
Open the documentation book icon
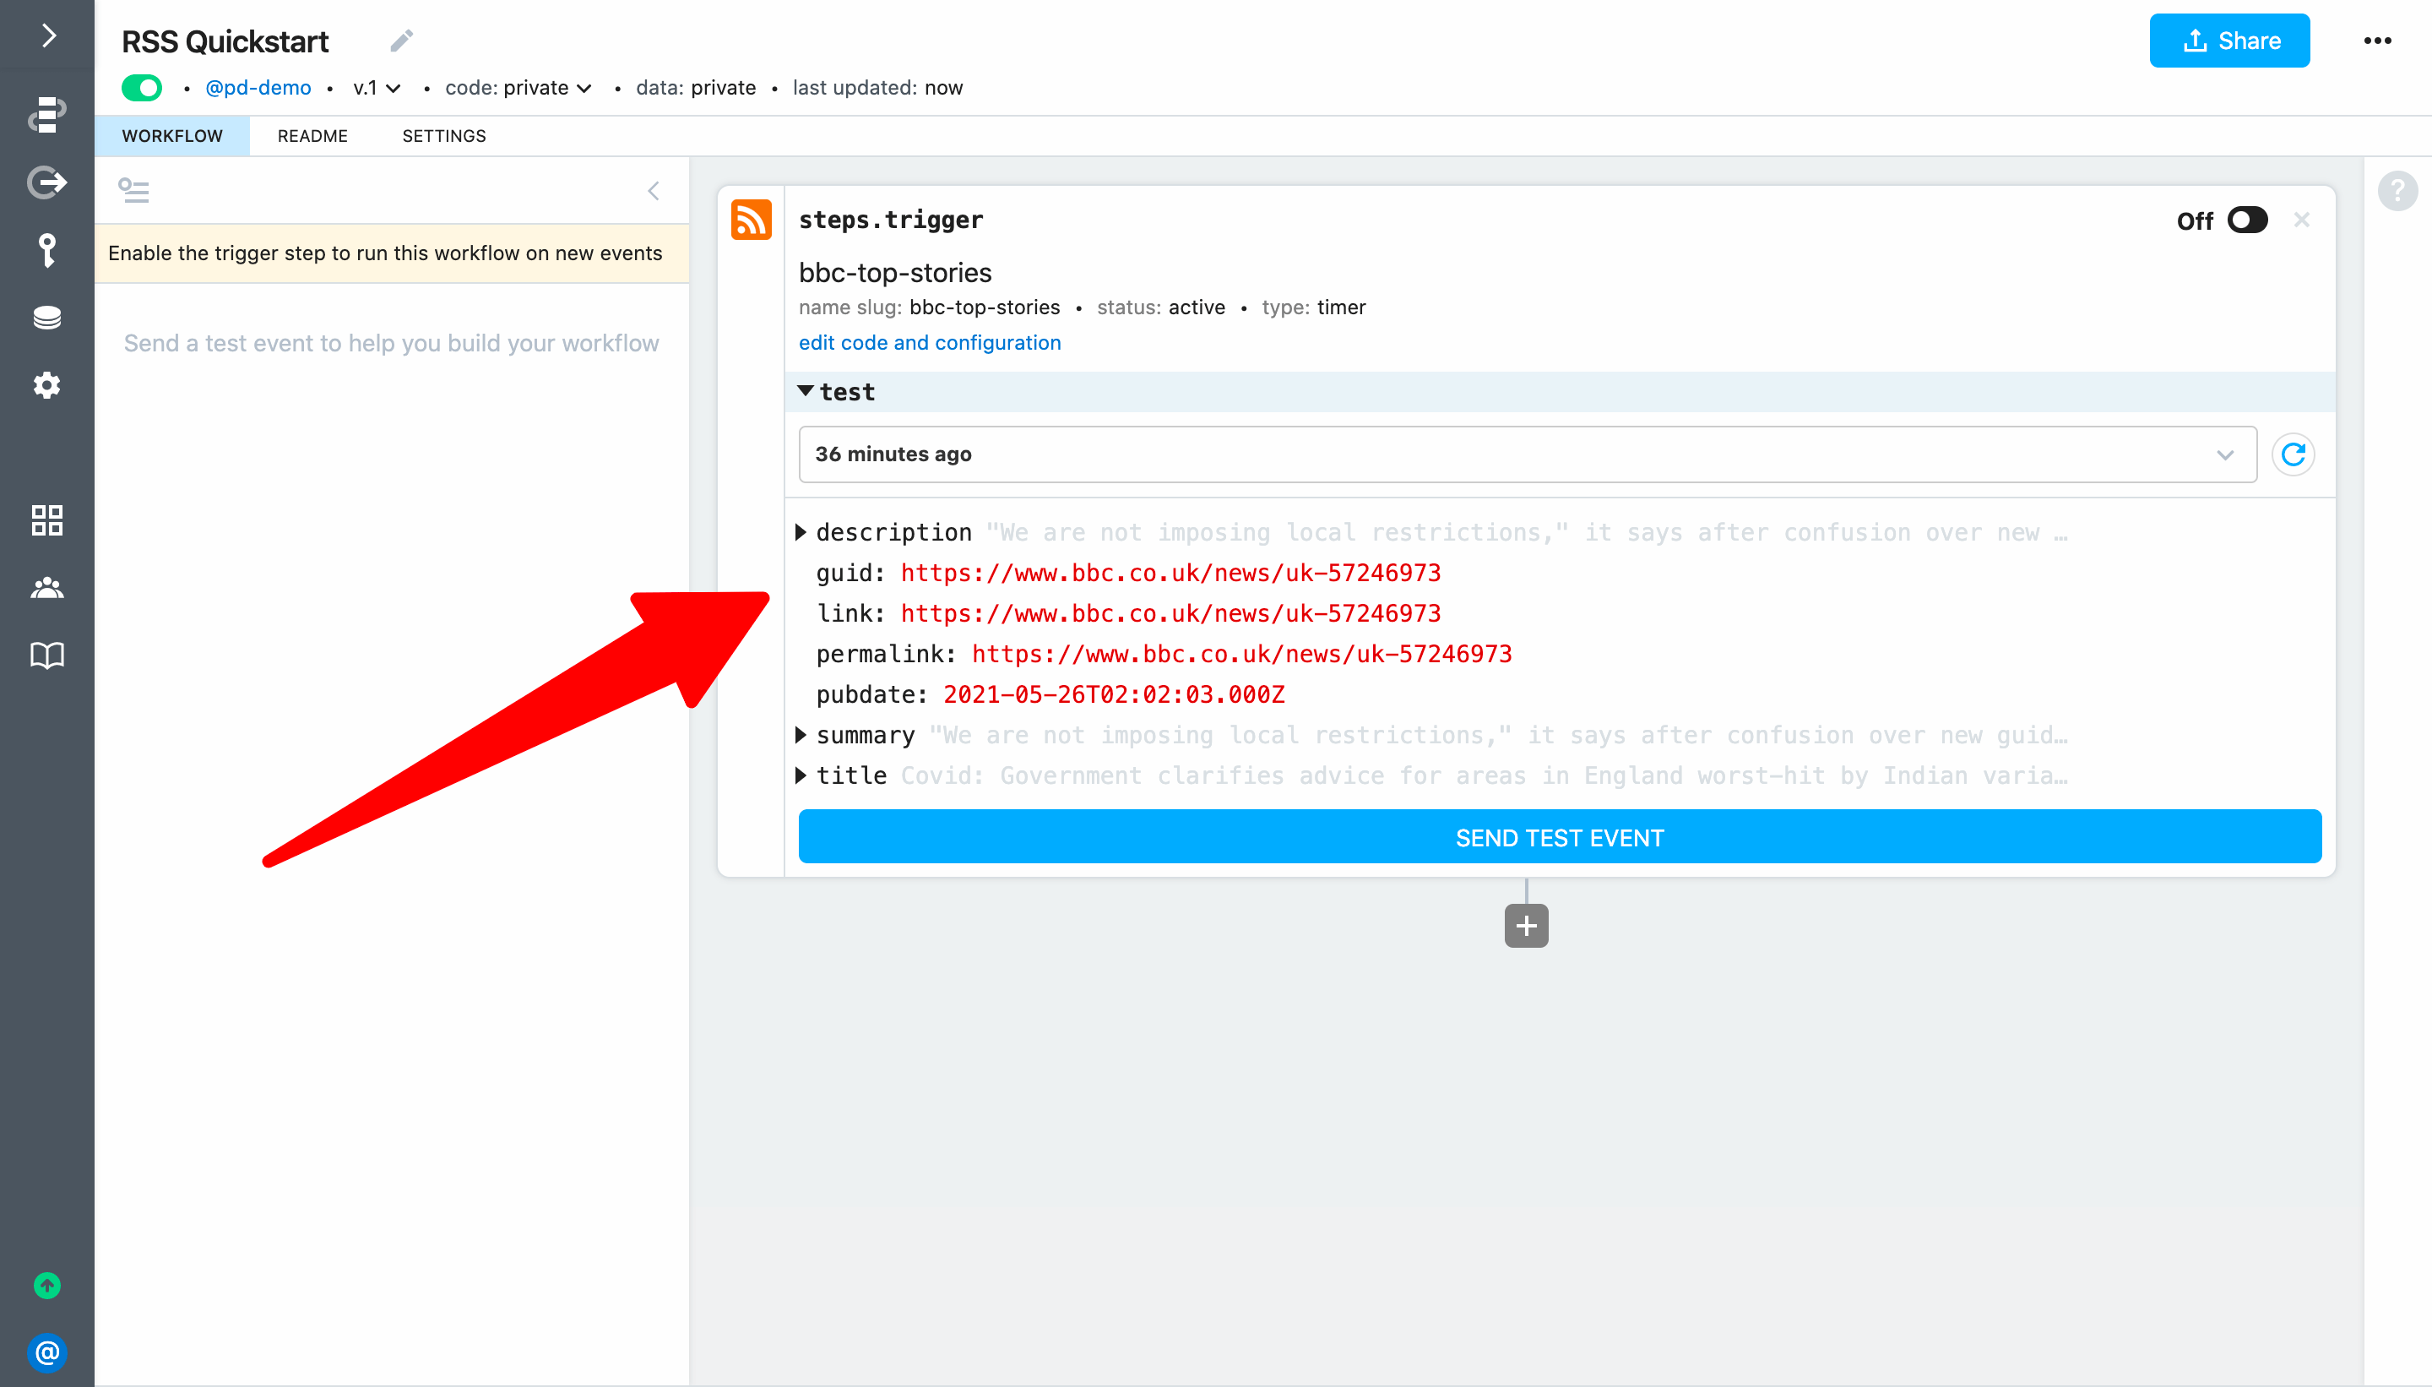point(46,655)
